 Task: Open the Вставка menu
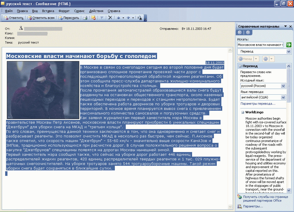tap(48, 11)
